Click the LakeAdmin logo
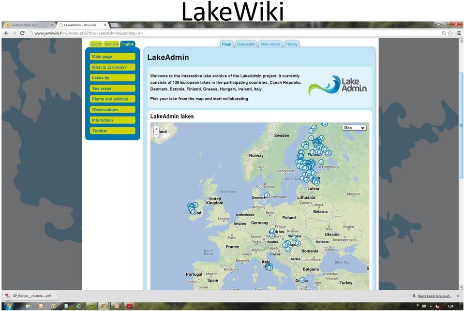This screenshot has height=311, width=464. pos(337,85)
